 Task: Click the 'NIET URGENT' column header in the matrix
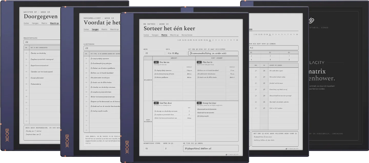(x=217, y=58)
